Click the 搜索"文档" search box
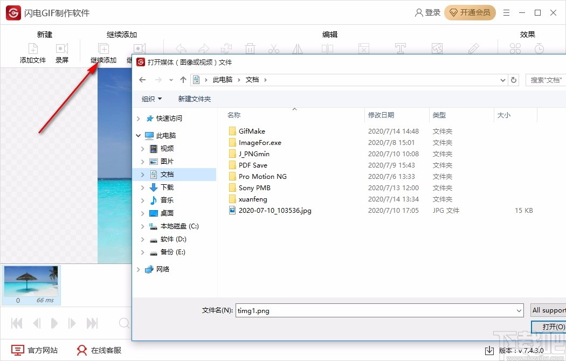The width and height of the screenshot is (566, 361). pyautogui.click(x=546, y=80)
